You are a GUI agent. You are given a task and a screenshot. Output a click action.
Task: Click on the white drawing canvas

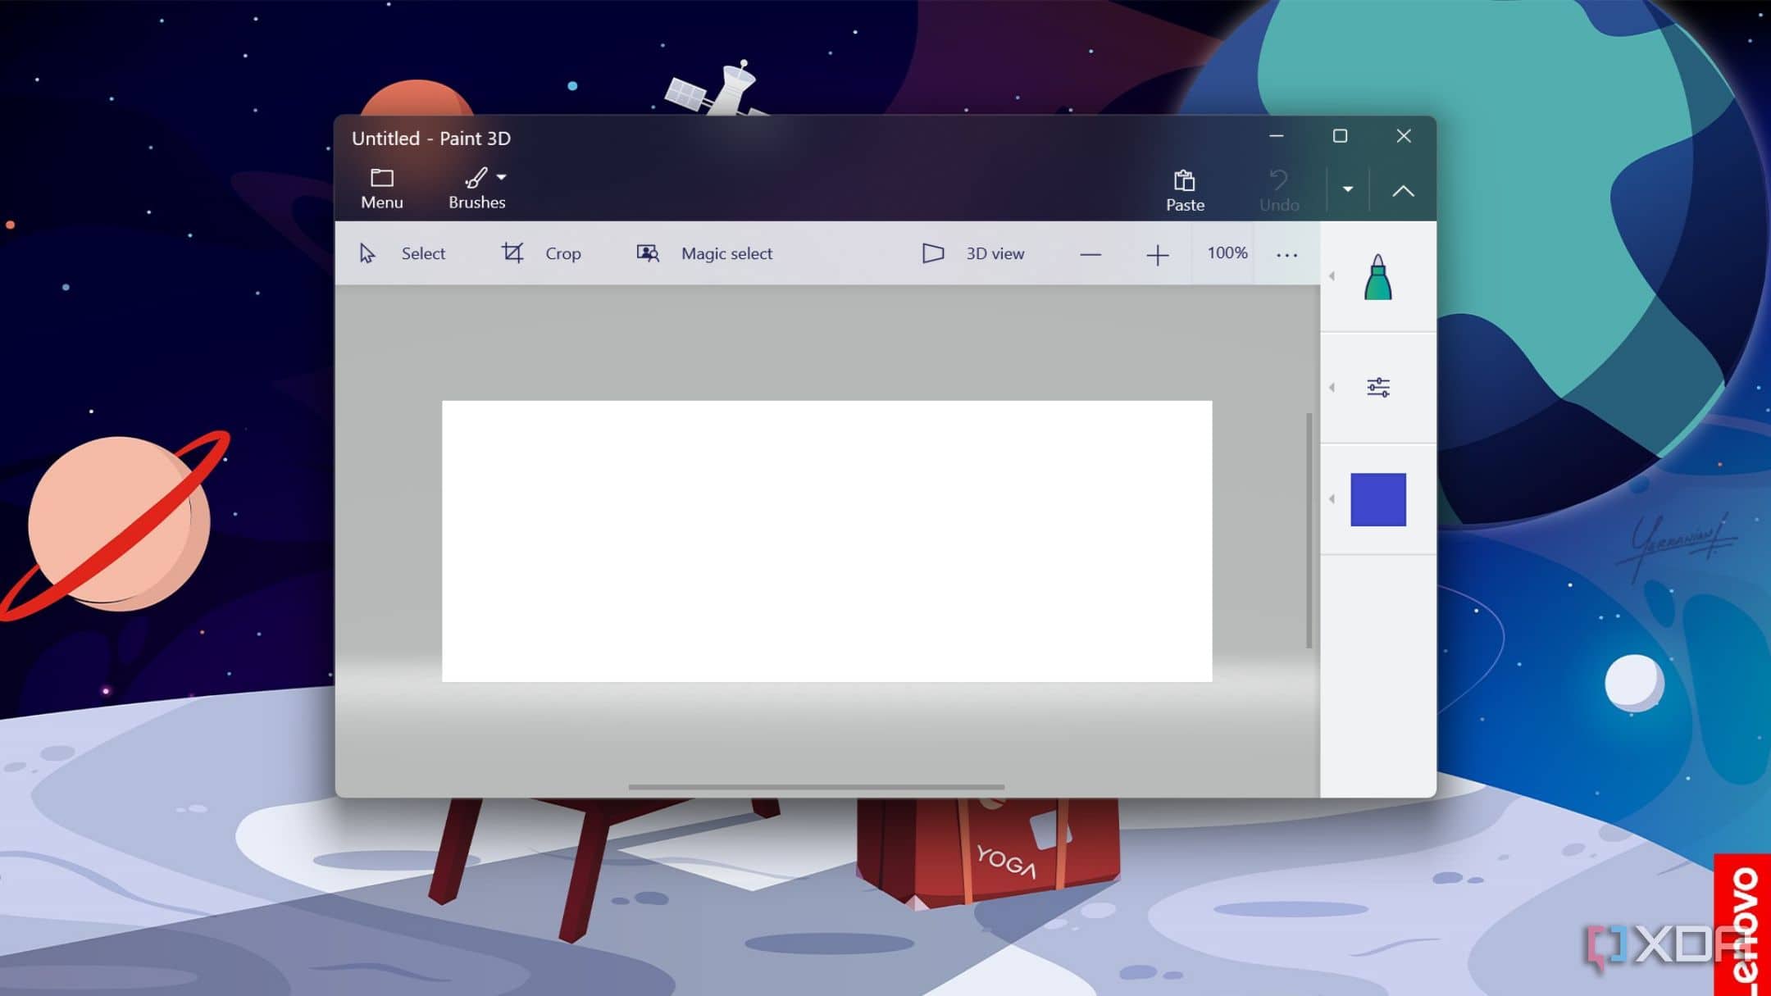pyautogui.click(x=826, y=541)
